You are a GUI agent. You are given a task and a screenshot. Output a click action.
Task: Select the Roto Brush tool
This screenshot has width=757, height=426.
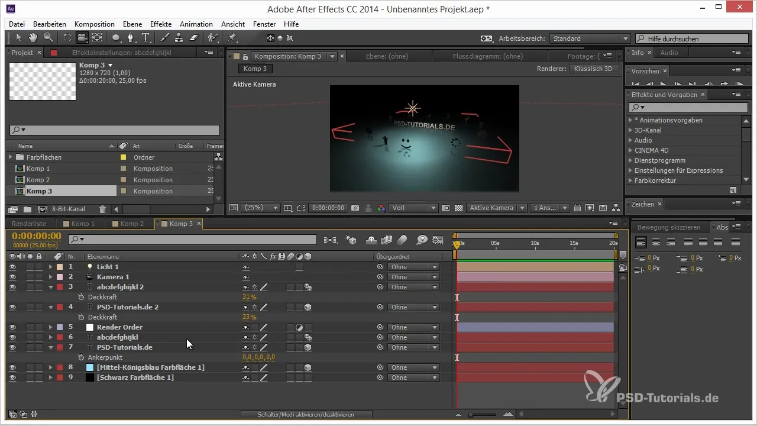click(212, 38)
